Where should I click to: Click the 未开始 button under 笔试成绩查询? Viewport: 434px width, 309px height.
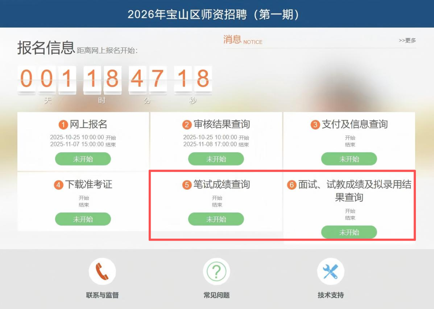216,219
